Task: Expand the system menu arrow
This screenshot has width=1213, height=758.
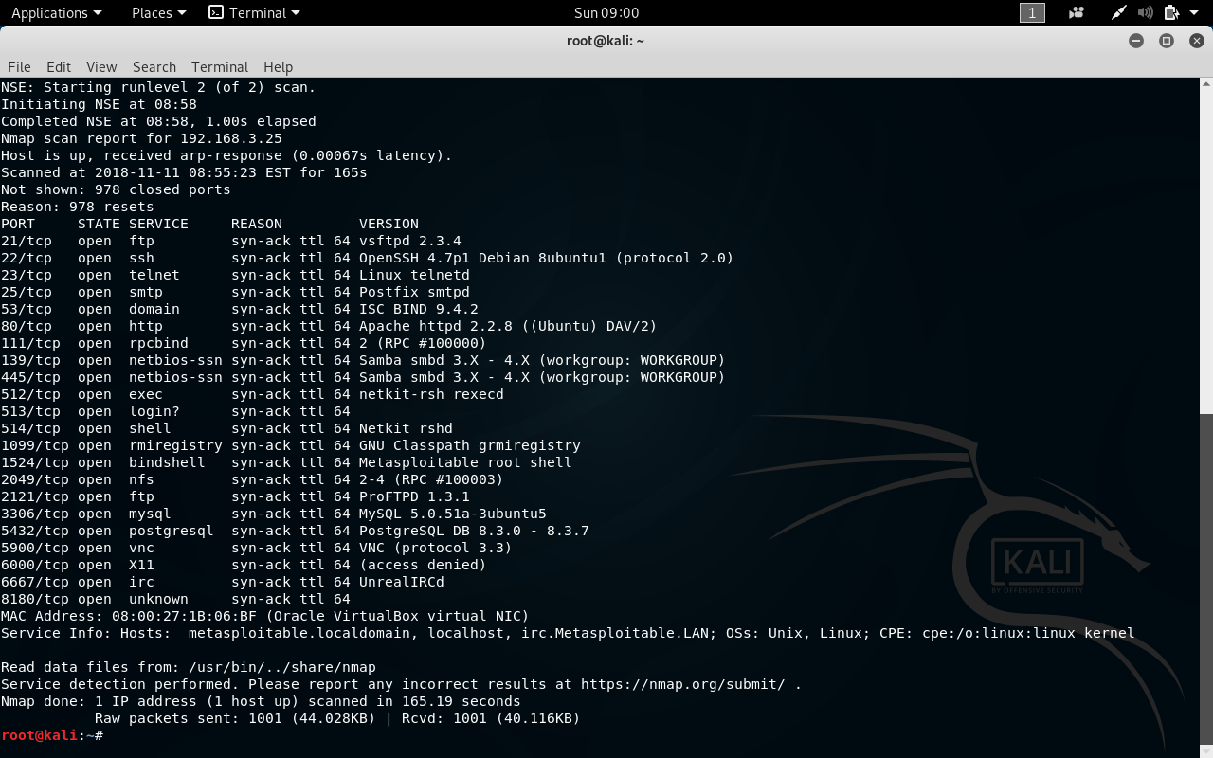Action: (x=1194, y=12)
